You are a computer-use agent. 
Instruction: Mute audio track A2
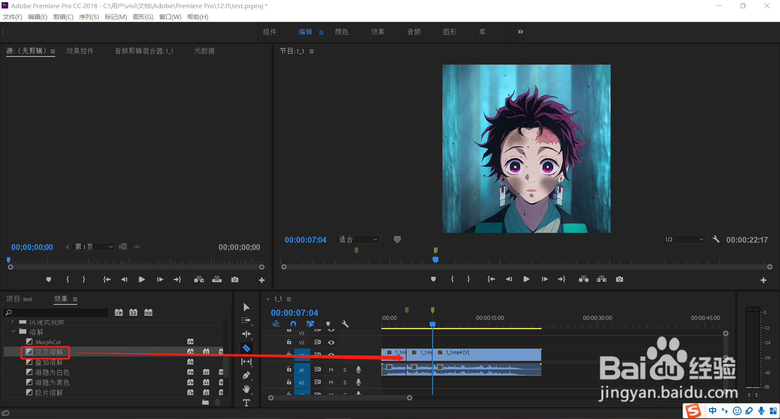pyautogui.click(x=331, y=382)
